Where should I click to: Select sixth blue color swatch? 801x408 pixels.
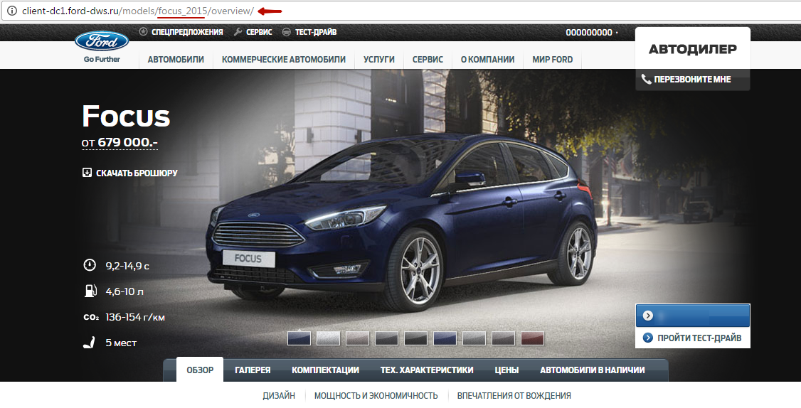[x=445, y=338]
